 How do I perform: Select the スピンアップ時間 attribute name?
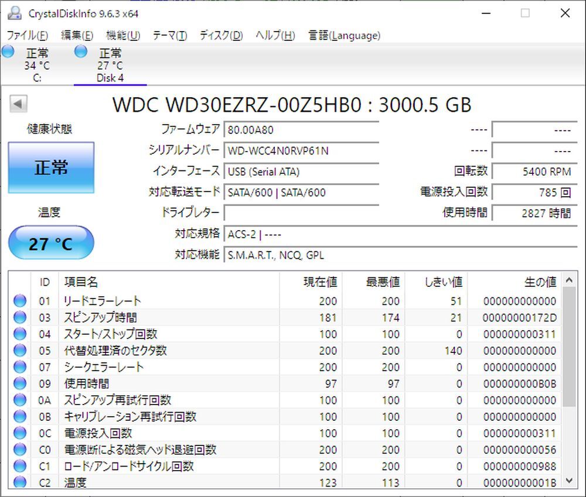tap(100, 317)
